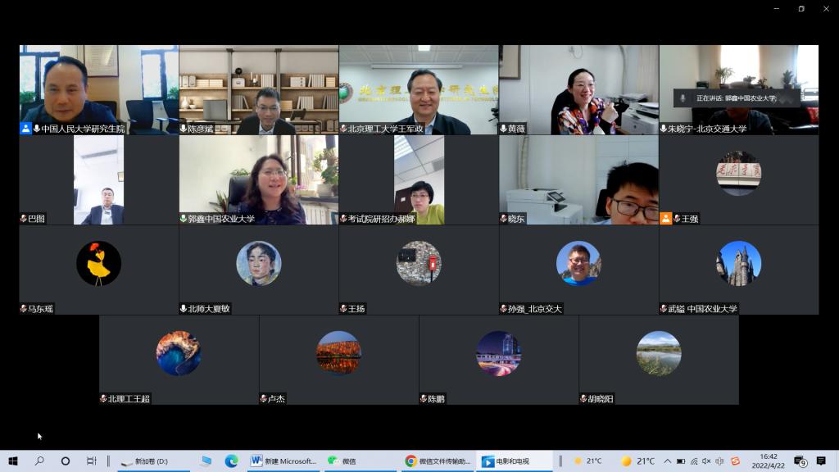
Task: Click microphone icon next to 北师大夏敏
Action: pos(184,309)
